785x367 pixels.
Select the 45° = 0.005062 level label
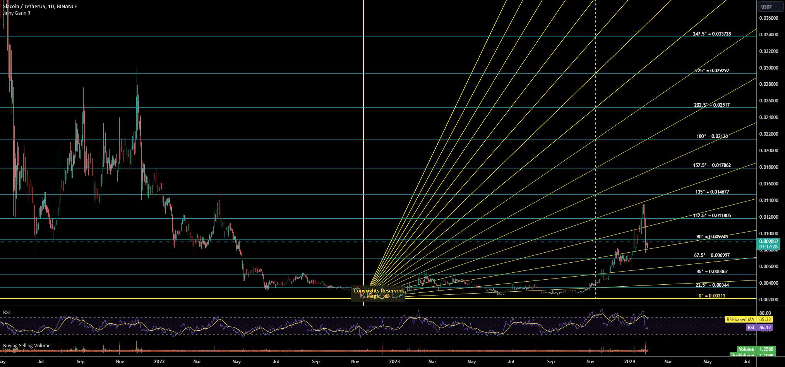pyautogui.click(x=712, y=272)
